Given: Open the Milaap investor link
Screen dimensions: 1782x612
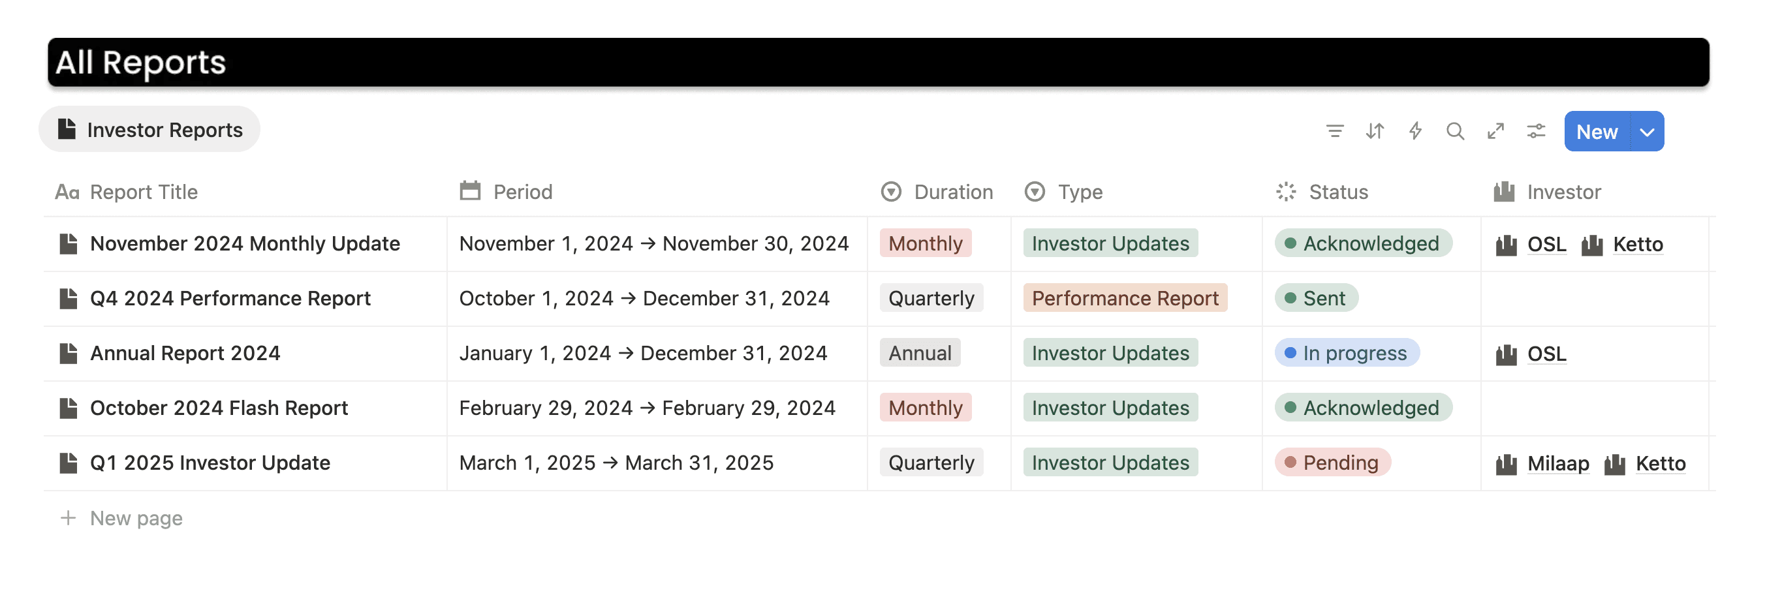Looking at the screenshot, I should (1557, 463).
